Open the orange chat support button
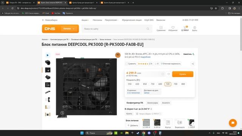Image resolution: width=242 pixels, height=136 pixels. [x=233, y=123]
